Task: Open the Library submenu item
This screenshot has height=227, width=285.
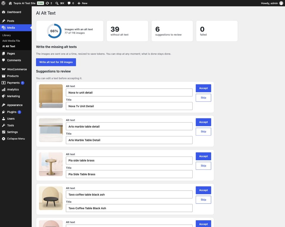Action: coord(7,35)
